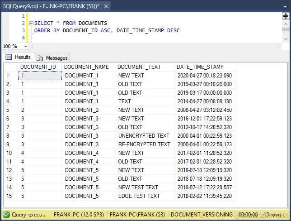Click the 2018-07-12 17:22:29.557 timestamp
291x221 pixels.
tap(205, 187)
